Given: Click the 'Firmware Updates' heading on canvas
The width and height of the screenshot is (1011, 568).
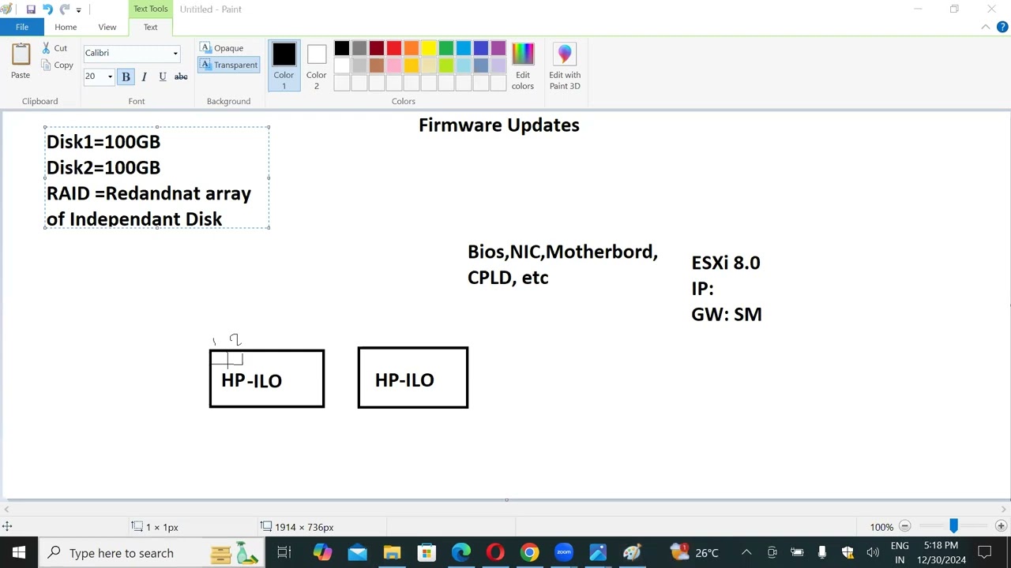Looking at the screenshot, I should click(499, 125).
